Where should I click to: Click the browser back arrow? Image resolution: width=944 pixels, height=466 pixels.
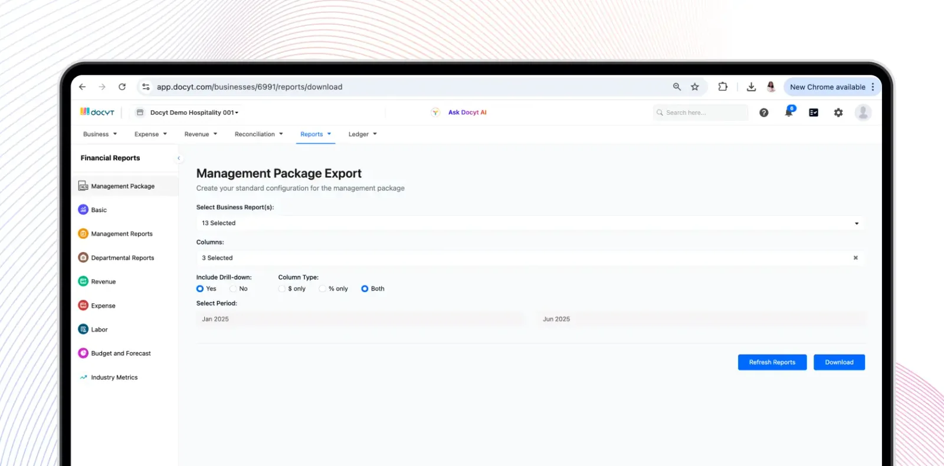(83, 87)
